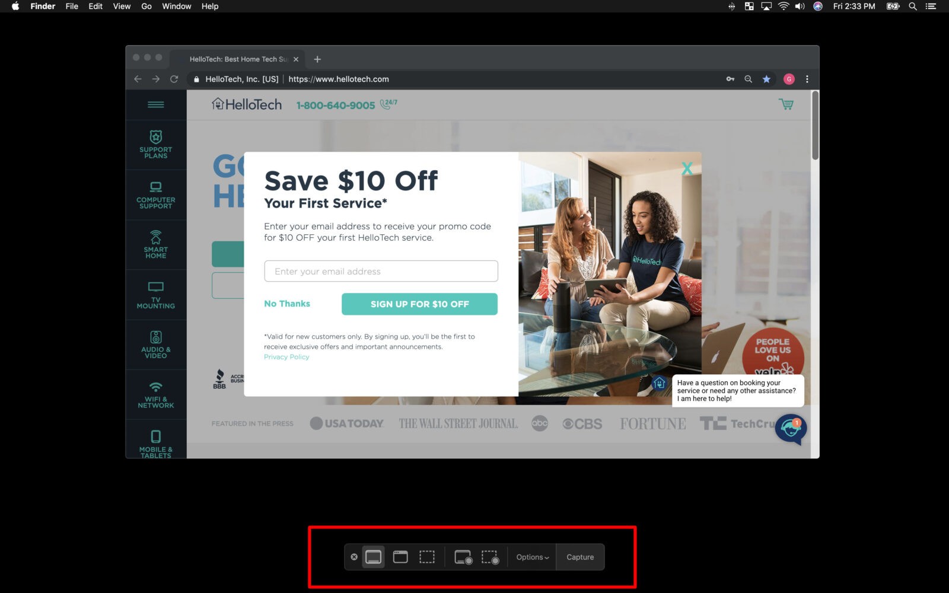The image size is (949, 593).
Task: Open the Privacy Policy link
Action: (x=286, y=357)
